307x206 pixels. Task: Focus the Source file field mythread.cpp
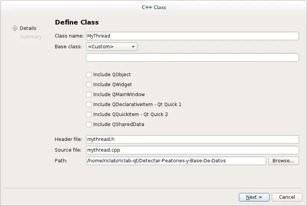pos(192,150)
